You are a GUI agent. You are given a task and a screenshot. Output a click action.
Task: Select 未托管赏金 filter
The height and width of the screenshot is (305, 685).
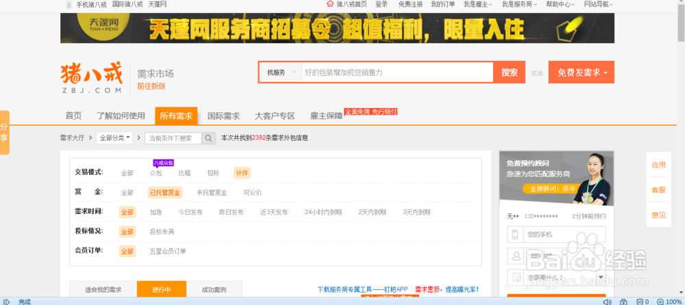pos(212,192)
